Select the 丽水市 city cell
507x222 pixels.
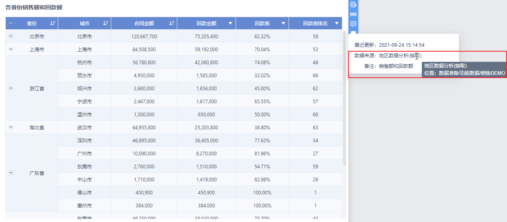[x=84, y=75]
